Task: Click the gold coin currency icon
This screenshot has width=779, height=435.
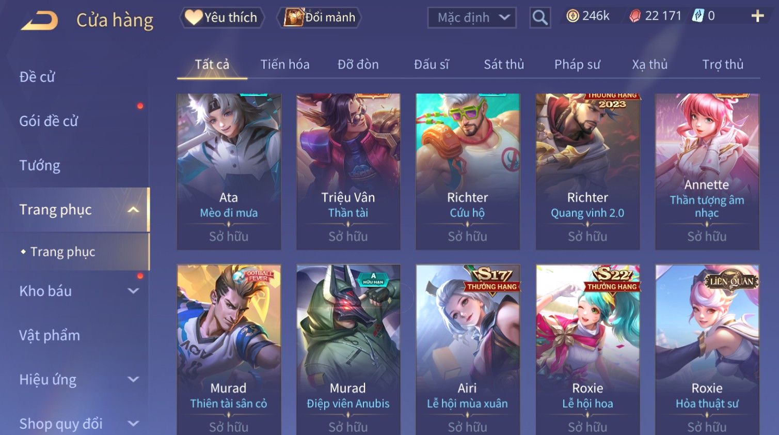Action: pos(573,16)
